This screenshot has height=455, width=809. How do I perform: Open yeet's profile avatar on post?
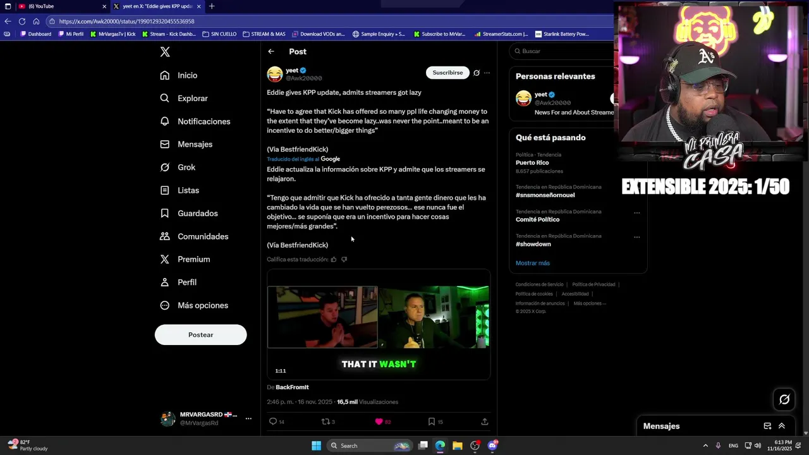275,74
